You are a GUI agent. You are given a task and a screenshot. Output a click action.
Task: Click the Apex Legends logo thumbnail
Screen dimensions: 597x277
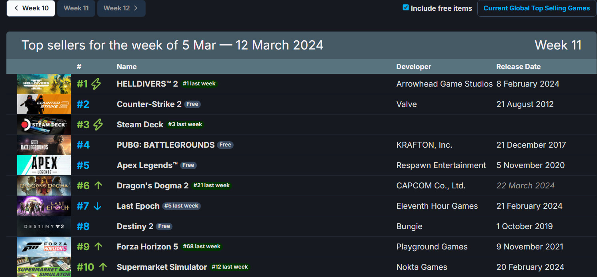pyautogui.click(x=44, y=165)
